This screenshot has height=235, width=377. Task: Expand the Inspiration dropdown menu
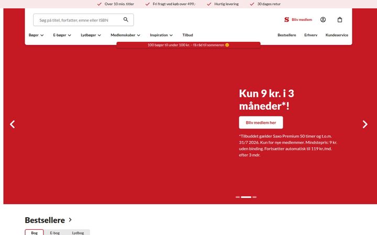click(161, 35)
